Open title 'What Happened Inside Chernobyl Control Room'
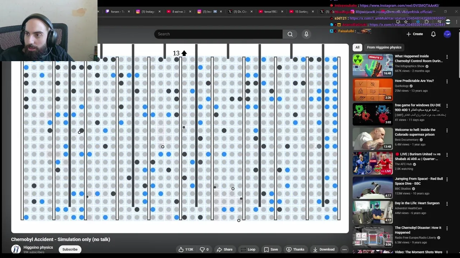Screen dimensions: 460x258 point(419,58)
